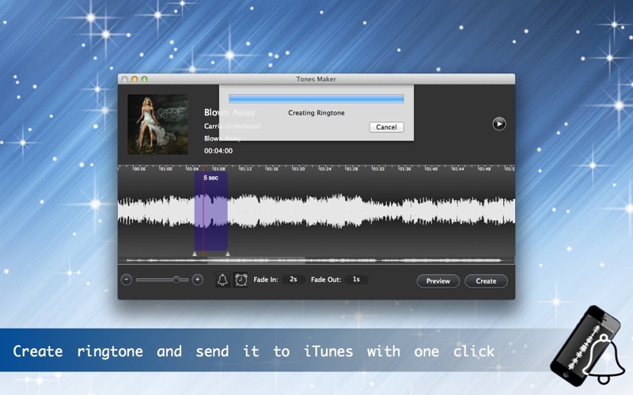Click the left selection handle triangle
Image resolution: width=633 pixels, height=395 pixels.
coord(195,253)
